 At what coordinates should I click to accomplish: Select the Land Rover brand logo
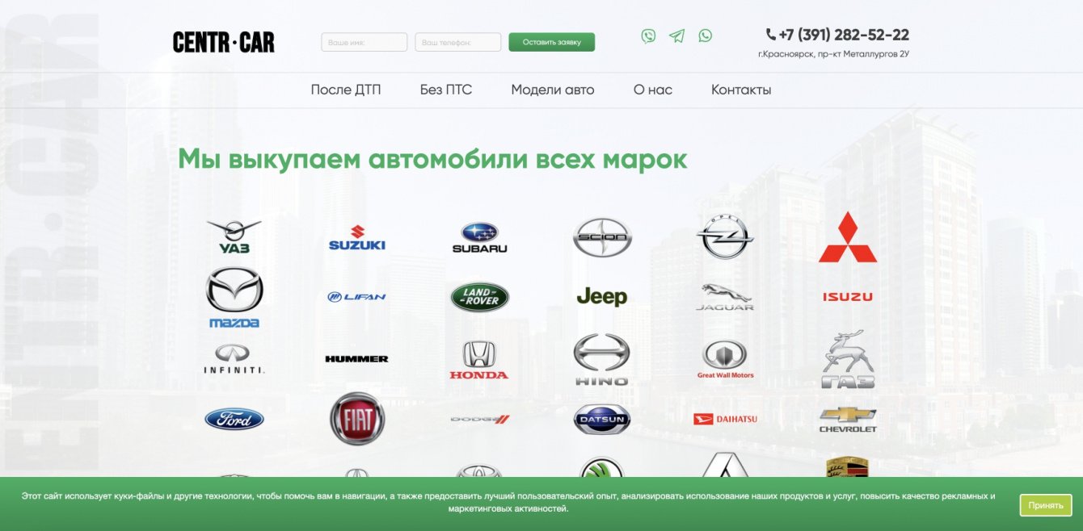tap(479, 297)
